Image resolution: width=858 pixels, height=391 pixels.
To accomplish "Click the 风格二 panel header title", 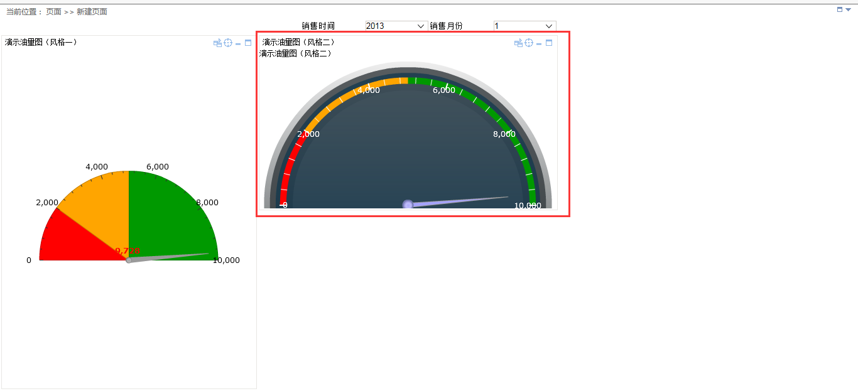I will (298, 42).
